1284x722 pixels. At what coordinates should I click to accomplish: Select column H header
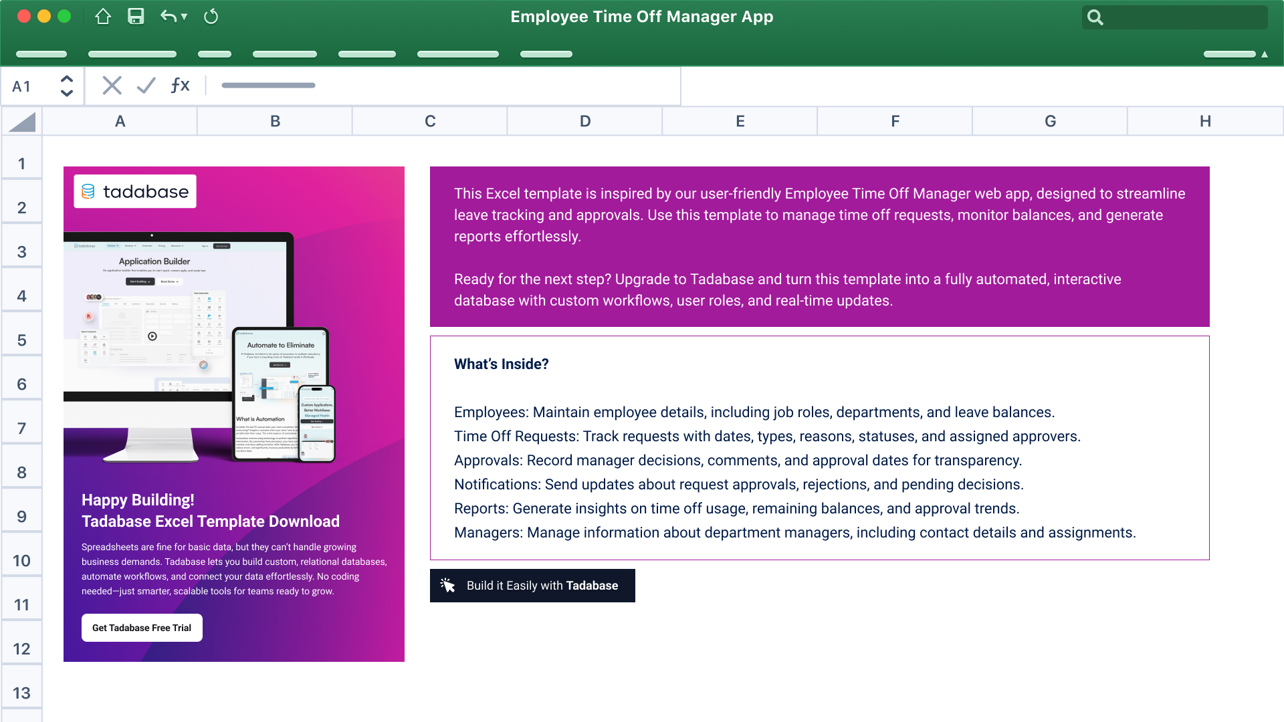coord(1206,122)
